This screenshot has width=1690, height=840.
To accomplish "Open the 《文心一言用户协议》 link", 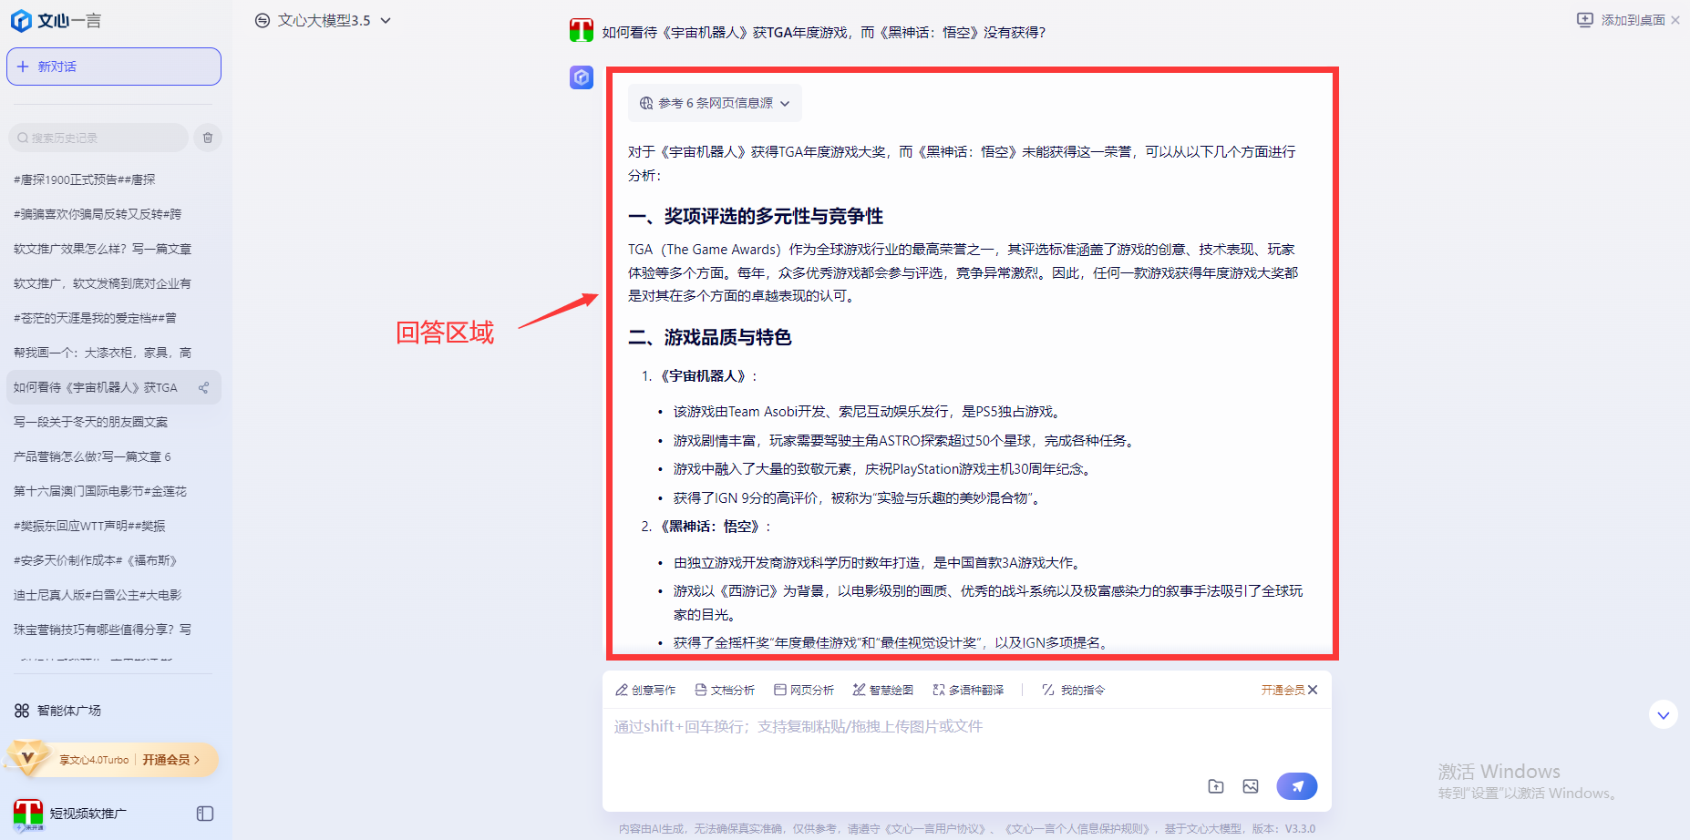I will (937, 829).
